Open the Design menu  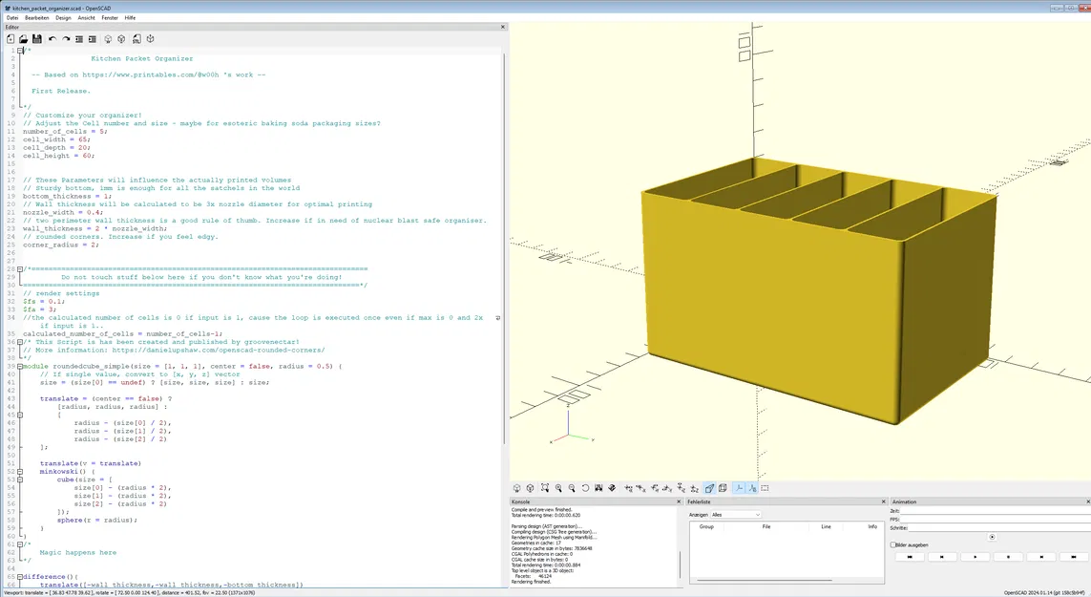click(x=63, y=17)
